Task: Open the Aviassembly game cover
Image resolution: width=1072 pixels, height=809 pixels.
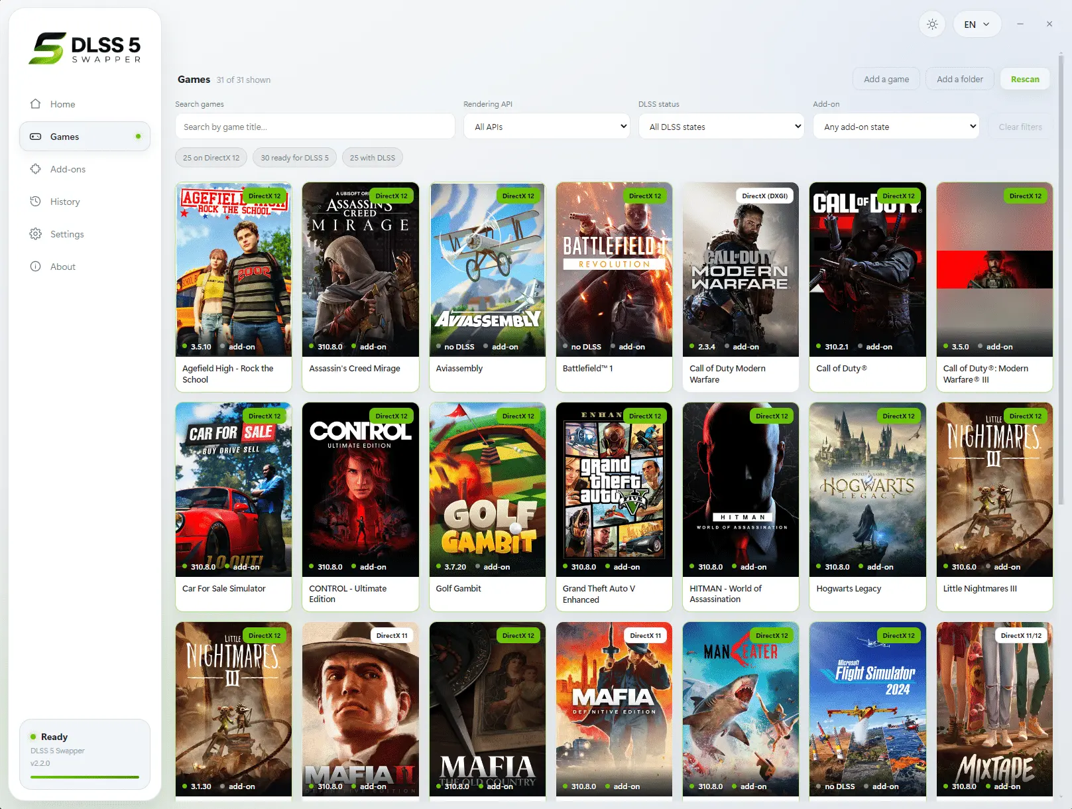Action: click(487, 269)
